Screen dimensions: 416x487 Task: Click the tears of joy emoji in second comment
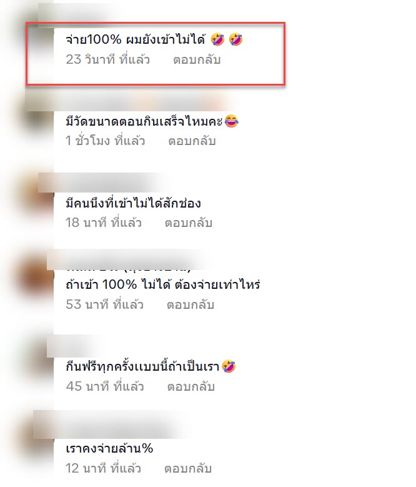click(232, 121)
